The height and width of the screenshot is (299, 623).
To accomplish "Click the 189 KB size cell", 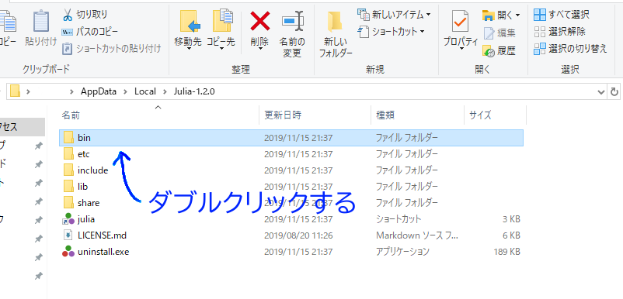I will tap(506, 252).
